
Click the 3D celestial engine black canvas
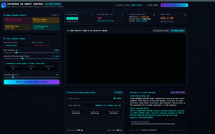point(126,59)
